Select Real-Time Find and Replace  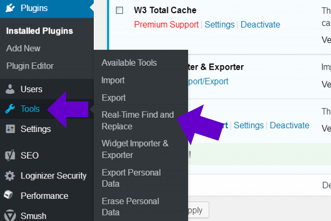[137, 120]
